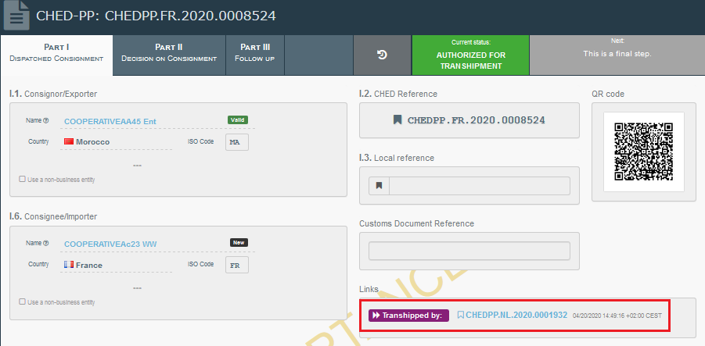Click the bookmark icon in Local reference field
This screenshot has width=705, height=346.
coord(379,185)
